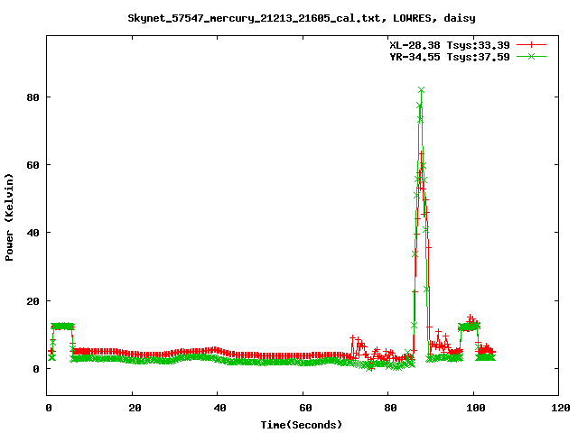Click the green peak data point above 80 Kelvin
The width and height of the screenshot is (578, 433).
422,90
